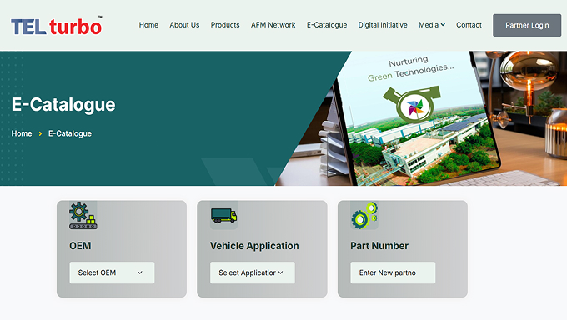567x320 pixels.
Task: Click the OEM gear conveyor icon
Action: pyautogui.click(x=83, y=216)
